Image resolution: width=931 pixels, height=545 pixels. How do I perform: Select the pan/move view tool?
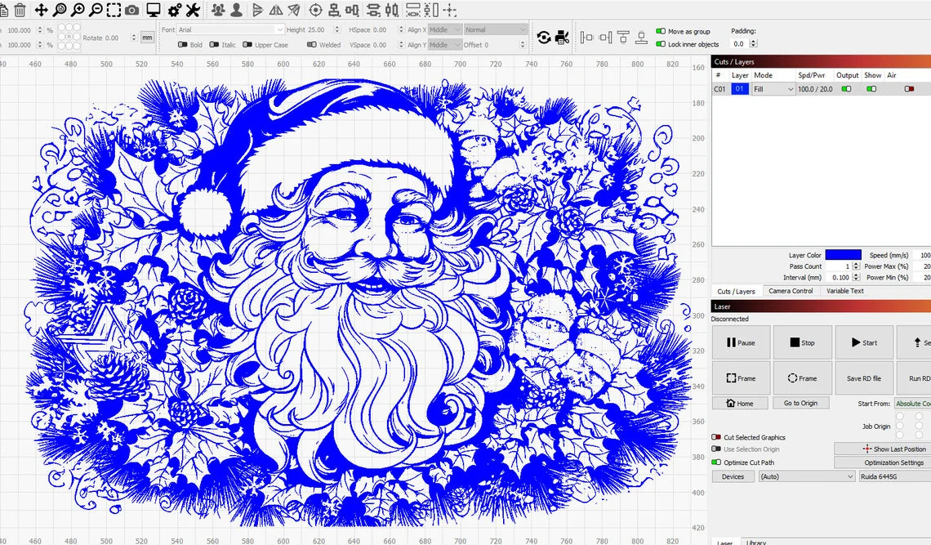(x=41, y=10)
